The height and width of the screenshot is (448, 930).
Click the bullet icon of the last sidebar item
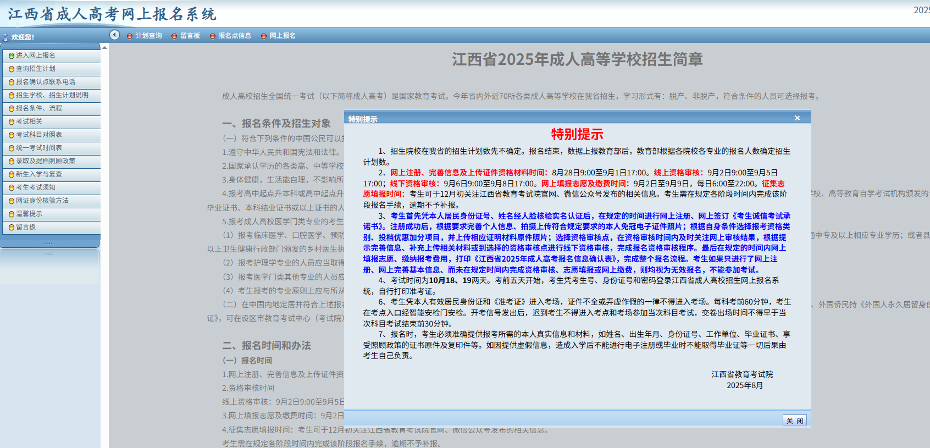[12, 228]
